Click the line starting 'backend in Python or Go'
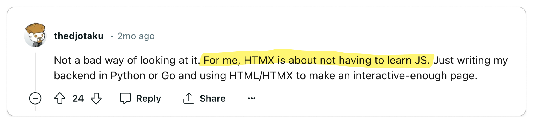The image size is (533, 123). 265,76
